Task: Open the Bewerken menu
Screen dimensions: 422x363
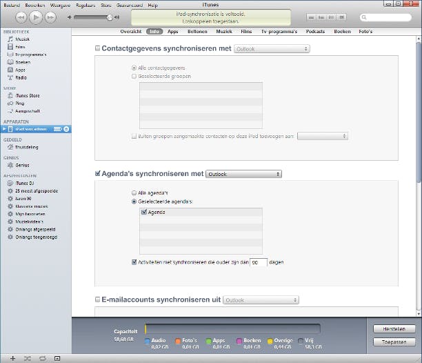Action: coord(35,5)
